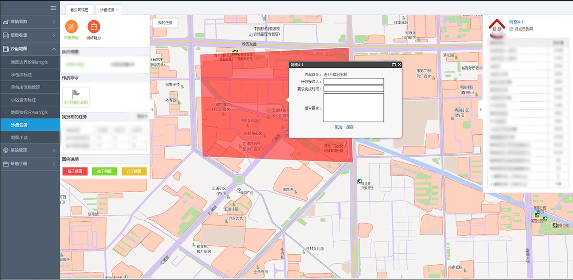Click the 保存 link in the dialog
The width and height of the screenshot is (573, 280).
(x=350, y=127)
